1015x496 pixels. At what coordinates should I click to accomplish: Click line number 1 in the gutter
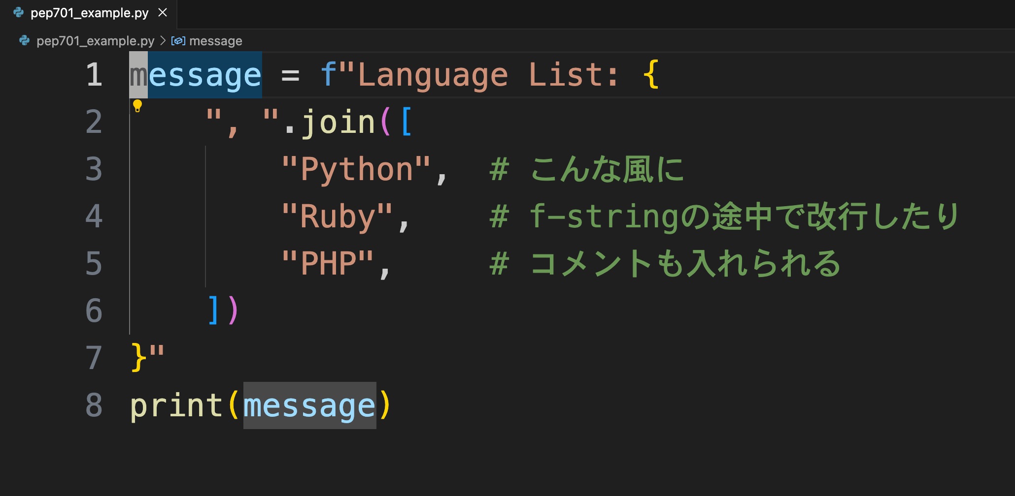coord(94,75)
